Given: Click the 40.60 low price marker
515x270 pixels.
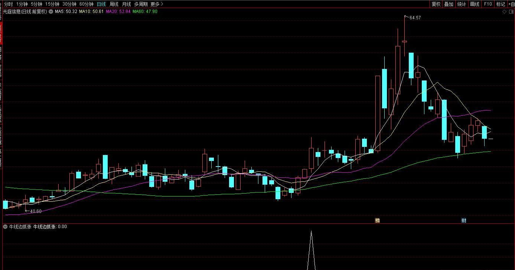Looking at the screenshot, I should tap(35, 211).
